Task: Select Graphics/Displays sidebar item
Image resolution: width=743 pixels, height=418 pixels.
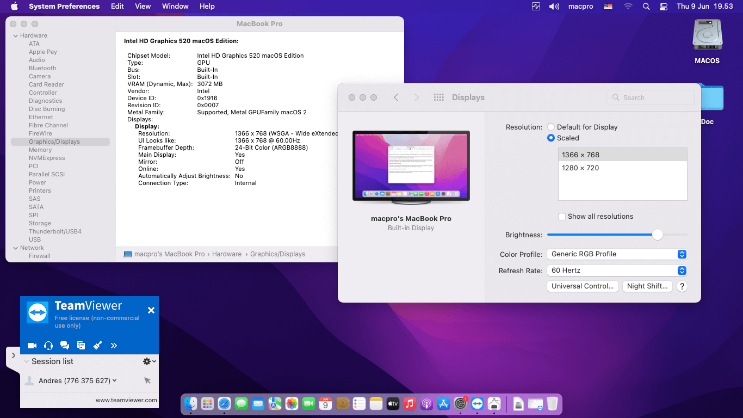Action: point(60,142)
